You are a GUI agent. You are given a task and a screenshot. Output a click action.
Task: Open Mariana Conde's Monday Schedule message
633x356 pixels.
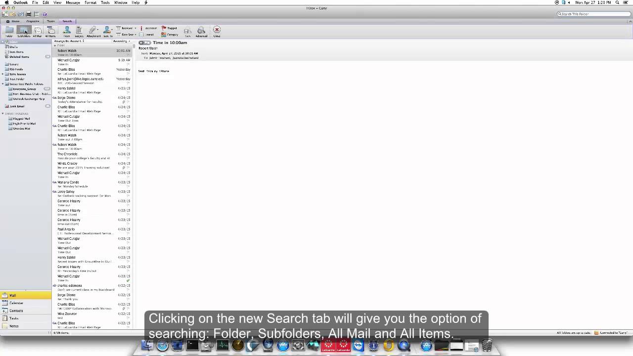coord(92,184)
